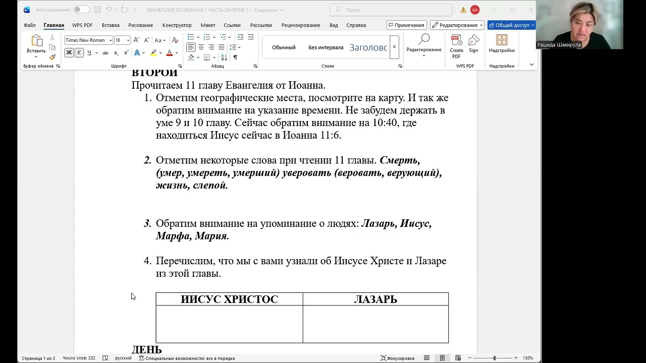This screenshot has width=646, height=363.
Task: Increase paragraph indent
Action: click(251, 37)
